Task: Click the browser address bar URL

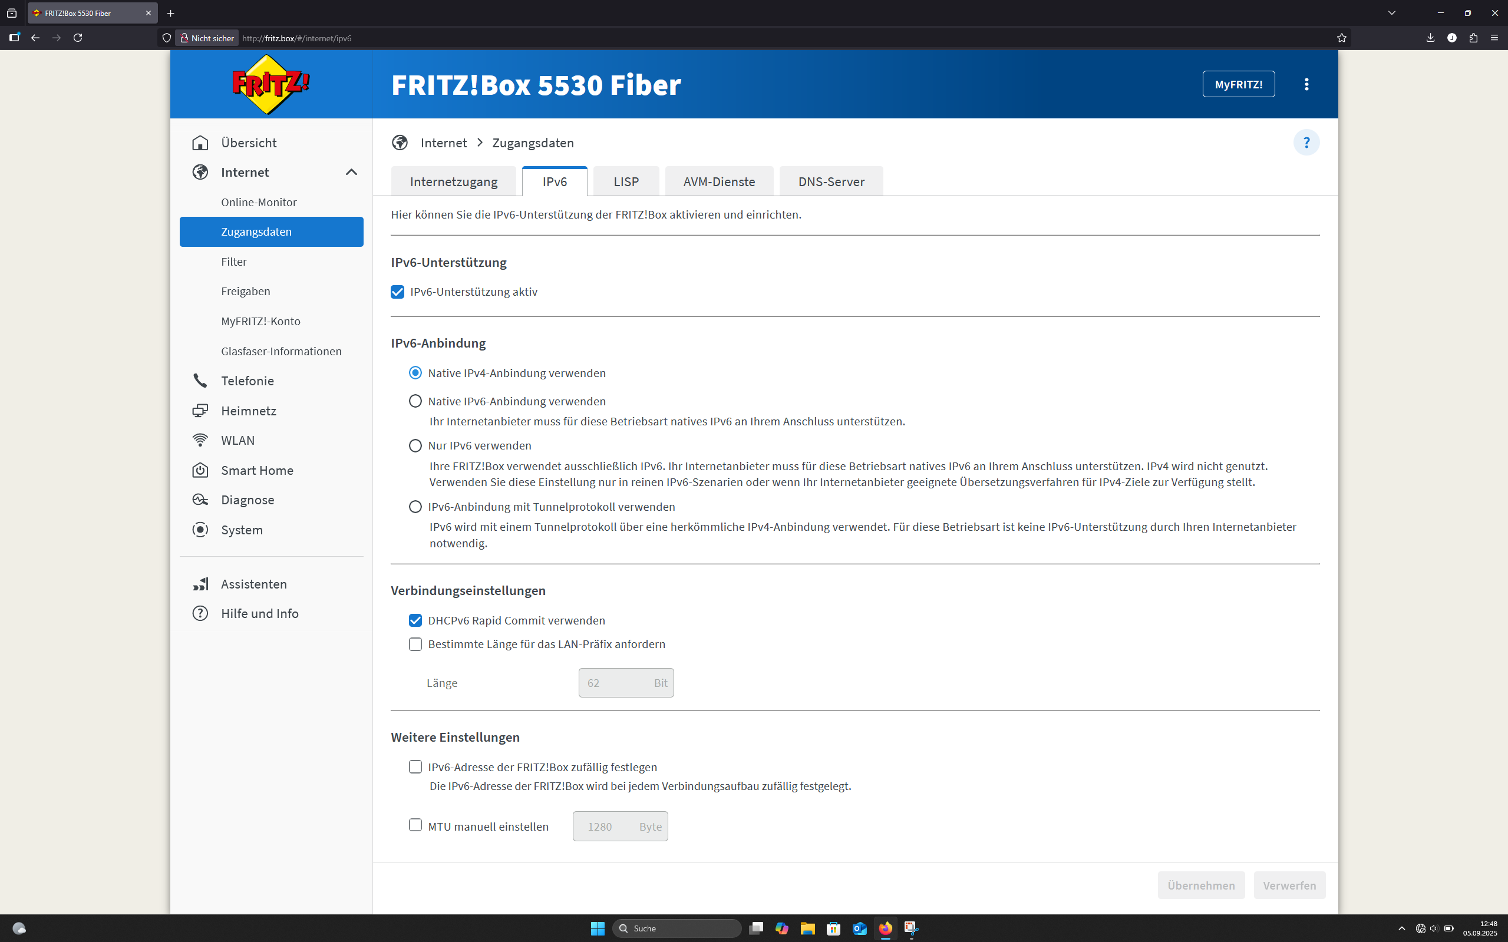Action: 297,38
